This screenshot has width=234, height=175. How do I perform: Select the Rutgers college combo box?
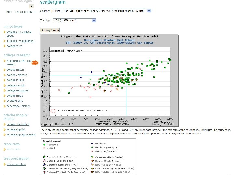pyautogui.click(x=101, y=11)
